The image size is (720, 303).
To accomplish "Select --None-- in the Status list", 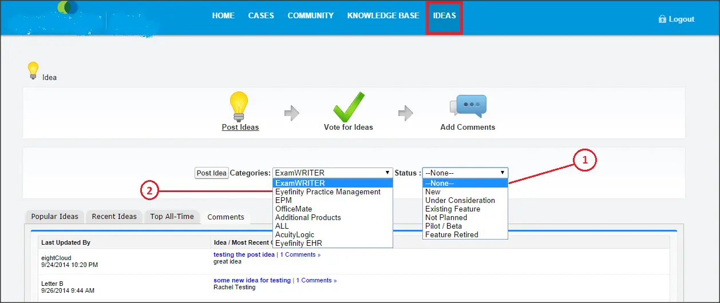I will click(x=465, y=183).
